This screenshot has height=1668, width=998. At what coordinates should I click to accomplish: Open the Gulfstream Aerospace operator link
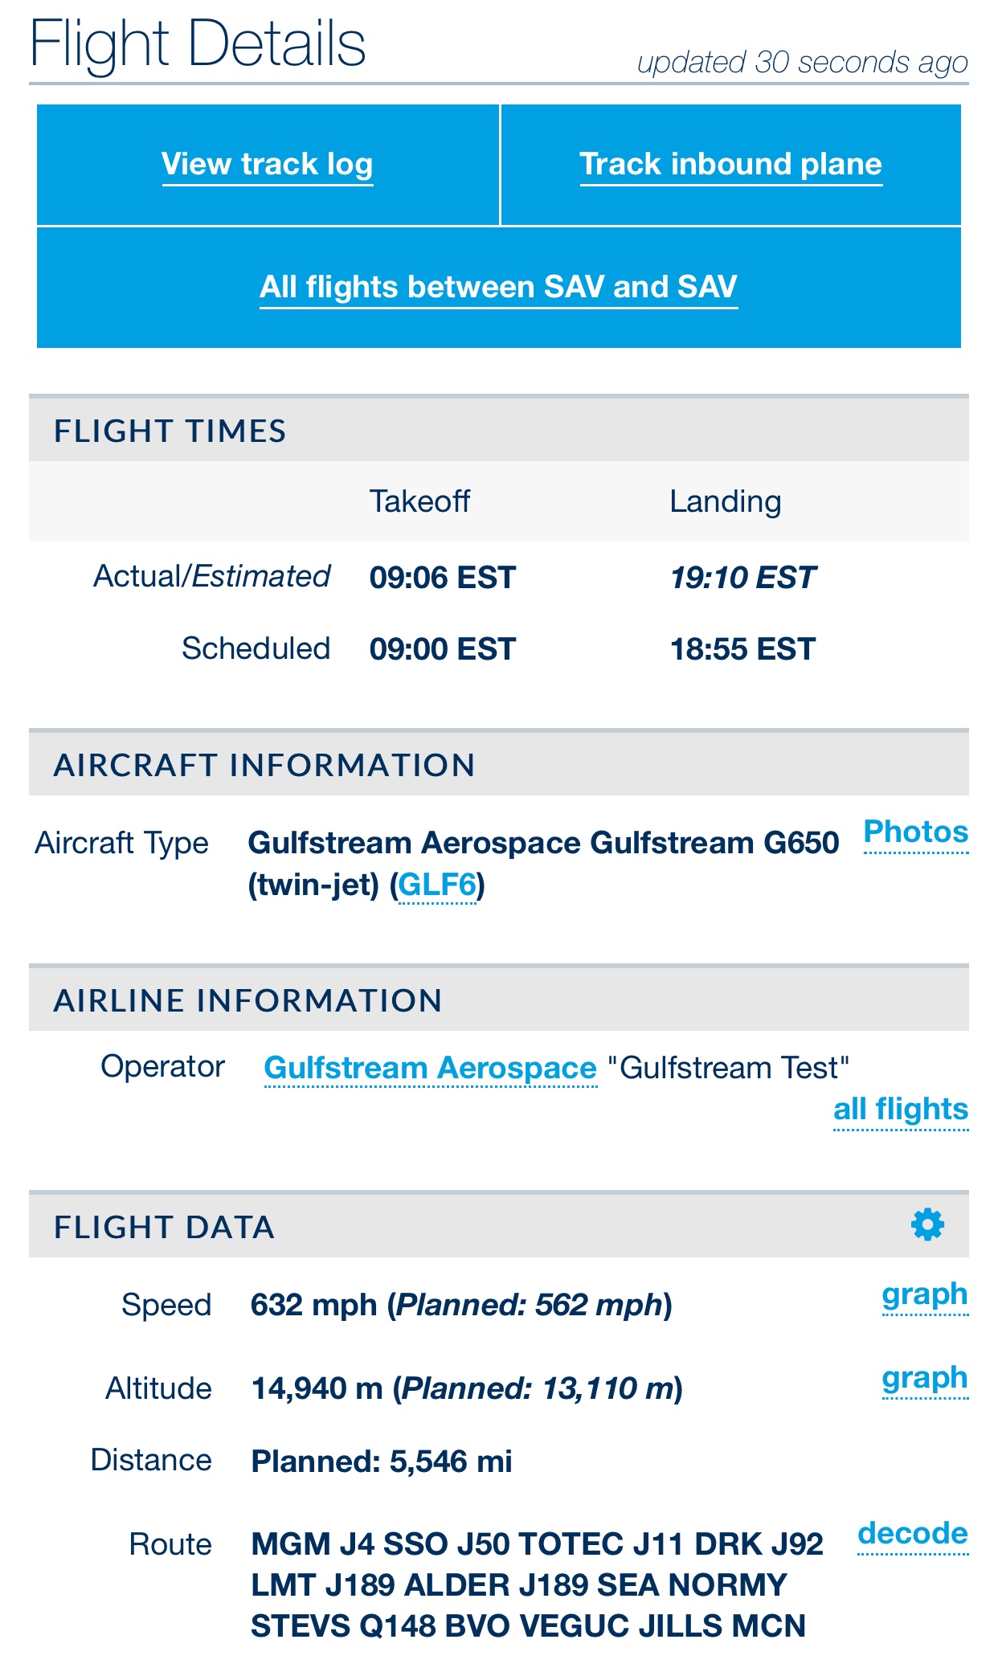pyautogui.click(x=431, y=1069)
